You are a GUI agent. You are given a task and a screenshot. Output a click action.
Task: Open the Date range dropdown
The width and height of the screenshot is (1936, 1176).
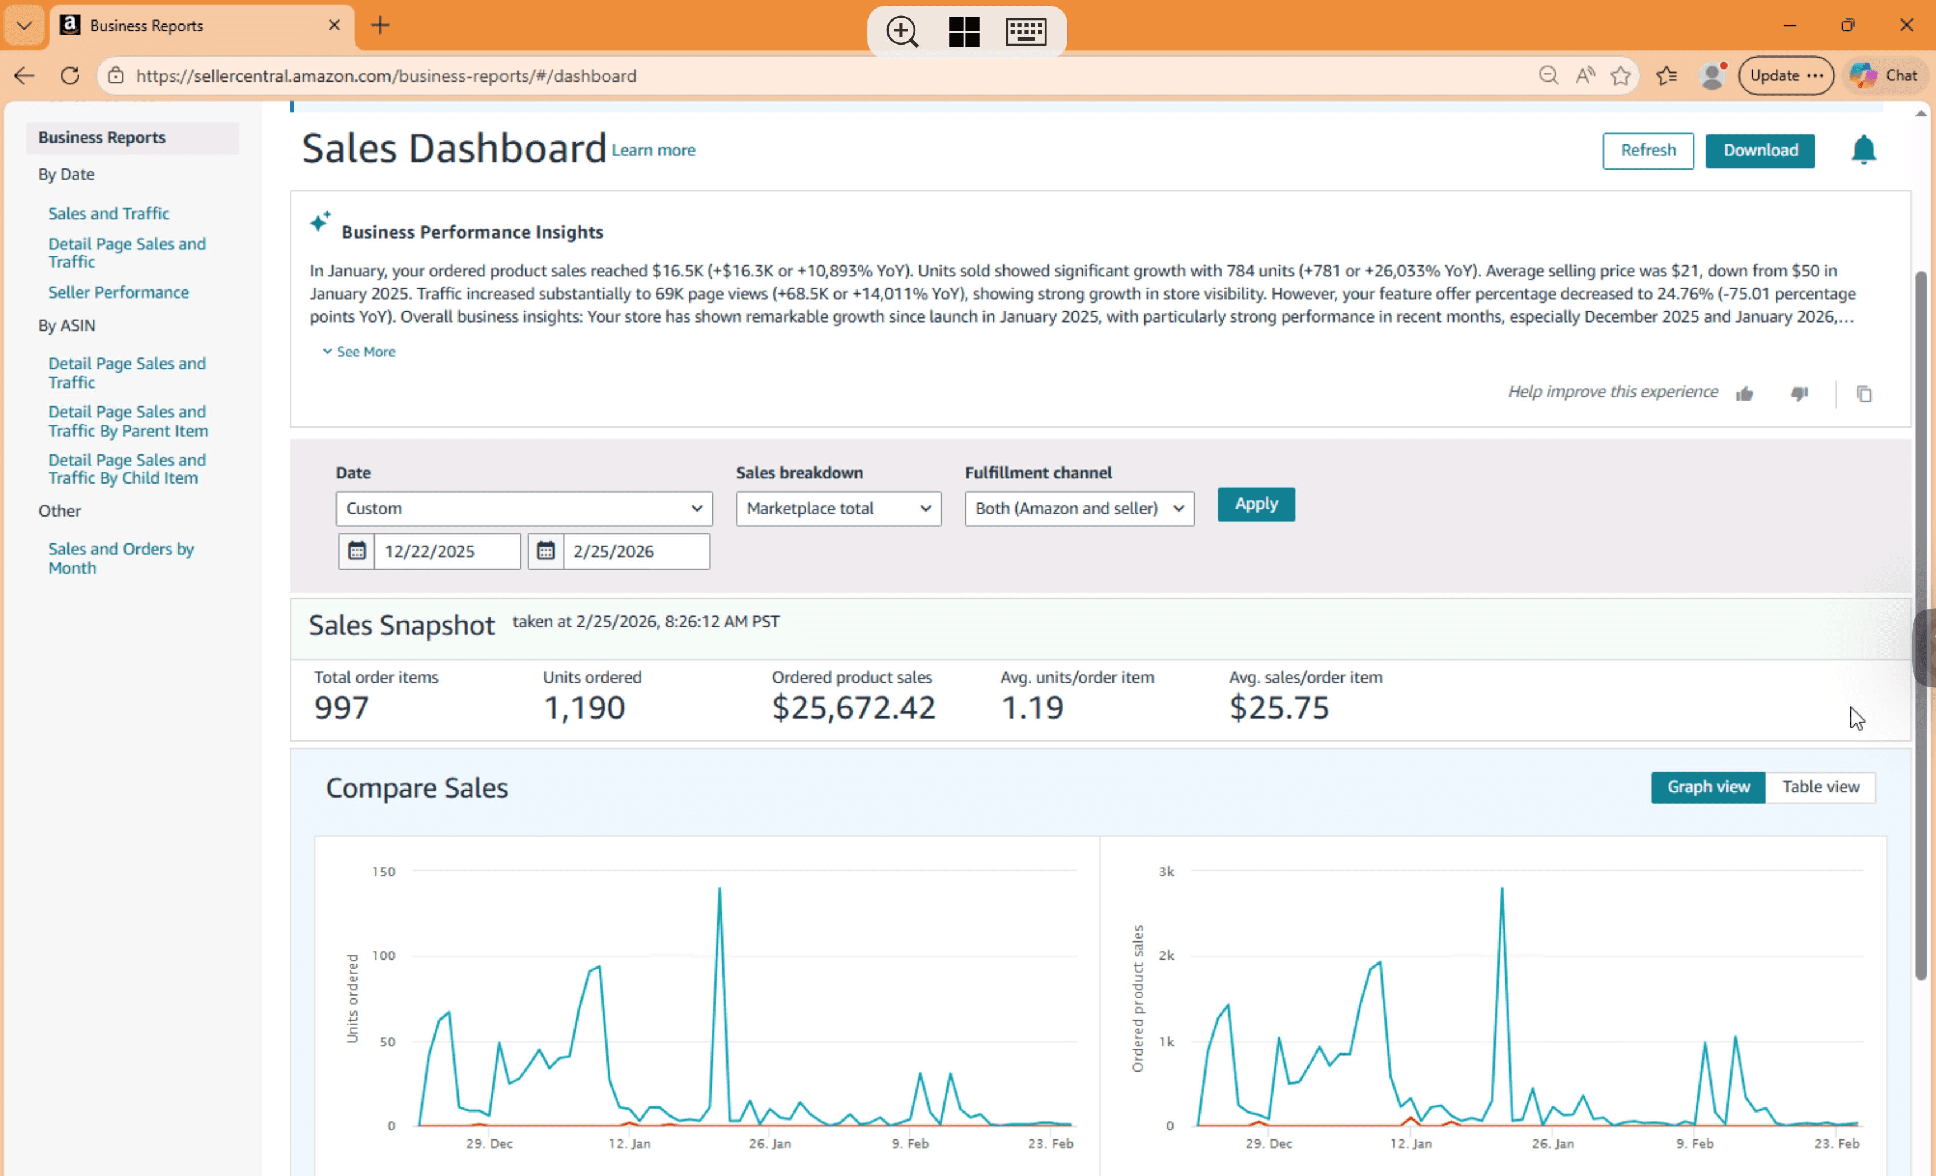[x=523, y=508]
